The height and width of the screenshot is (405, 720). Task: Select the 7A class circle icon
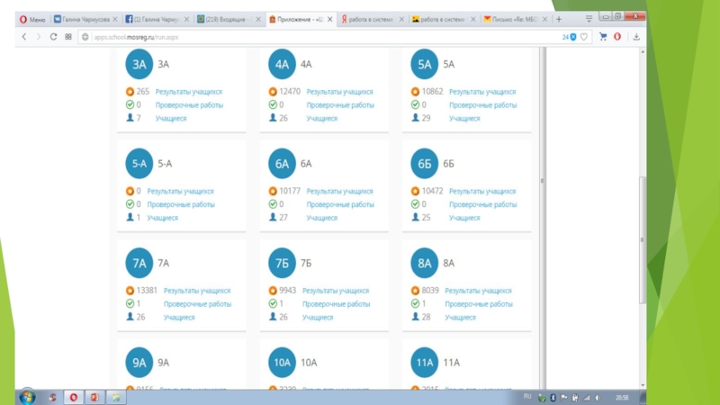click(x=139, y=263)
